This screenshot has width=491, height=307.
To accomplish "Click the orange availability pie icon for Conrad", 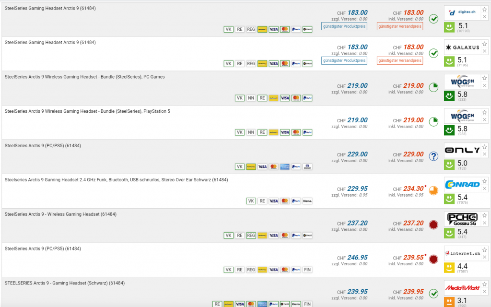I will pos(433,190).
